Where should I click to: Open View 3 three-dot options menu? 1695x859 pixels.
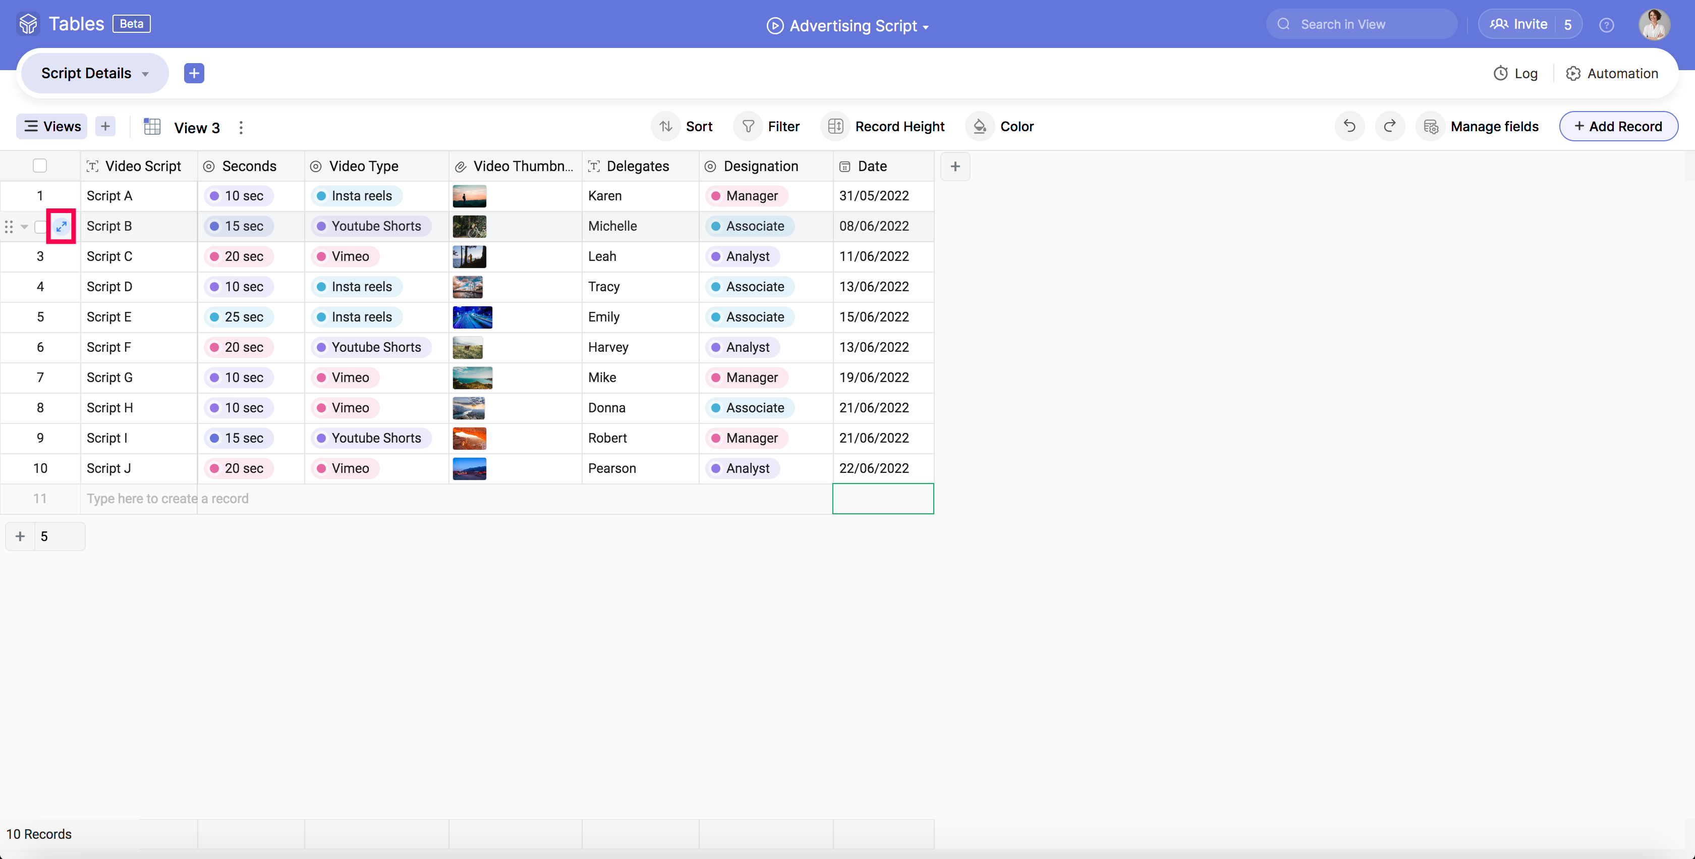(241, 128)
